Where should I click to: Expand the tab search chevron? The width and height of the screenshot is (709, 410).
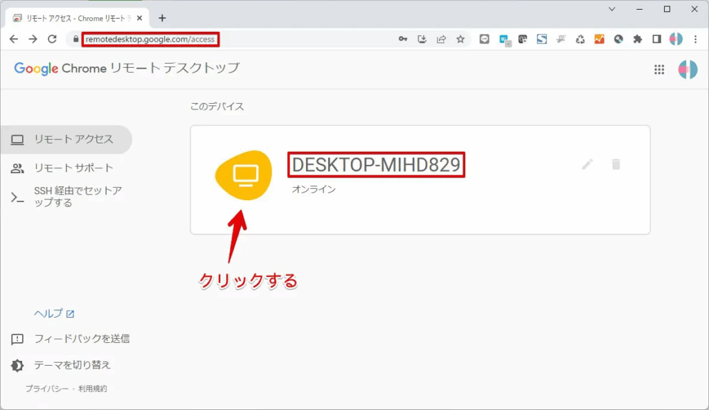[x=612, y=9]
